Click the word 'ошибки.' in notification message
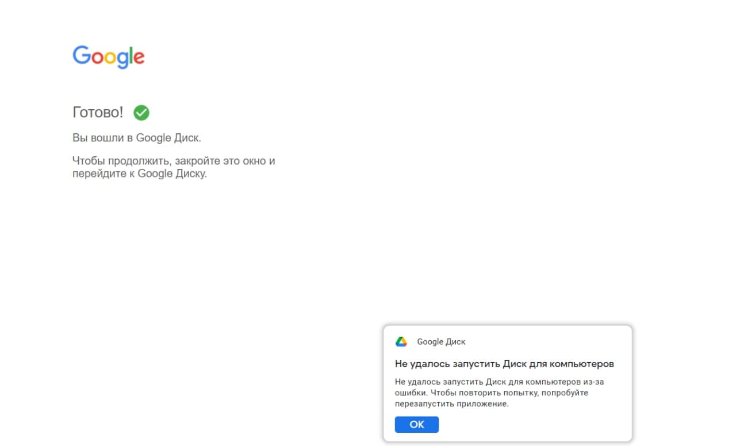Viewport: 736px width, 446px height. (411, 393)
